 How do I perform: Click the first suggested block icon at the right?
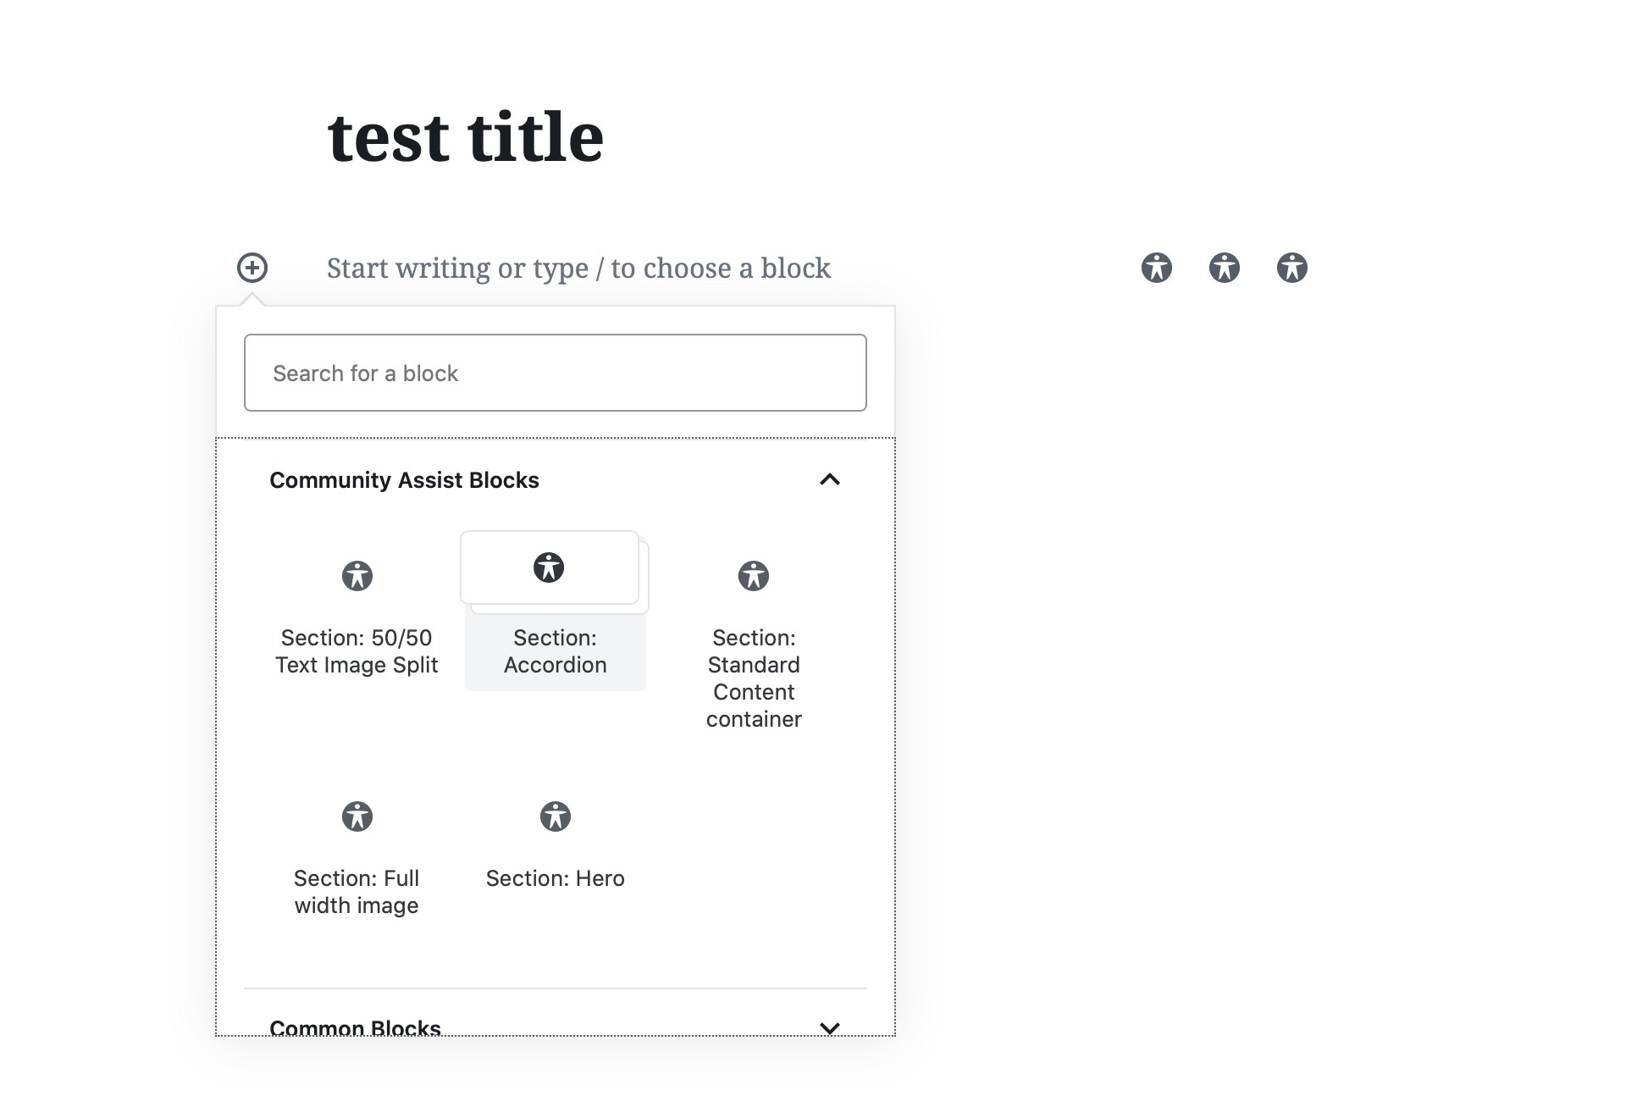pyautogui.click(x=1156, y=268)
